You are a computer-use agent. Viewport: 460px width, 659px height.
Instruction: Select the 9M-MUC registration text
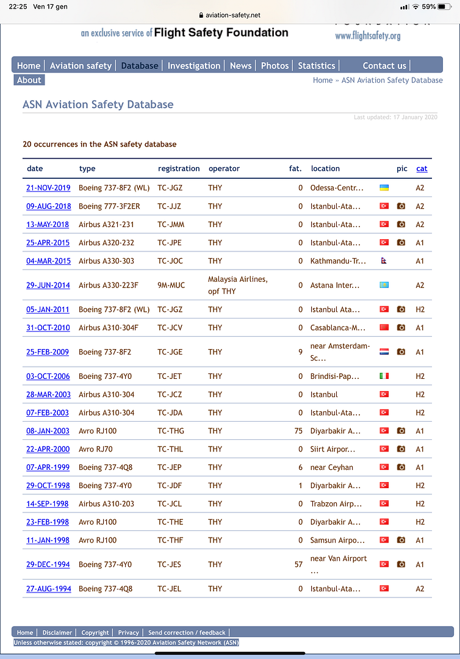[171, 285]
